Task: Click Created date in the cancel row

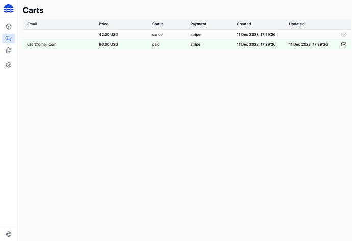Action: (256, 34)
